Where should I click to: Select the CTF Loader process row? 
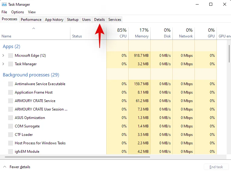point(108,135)
